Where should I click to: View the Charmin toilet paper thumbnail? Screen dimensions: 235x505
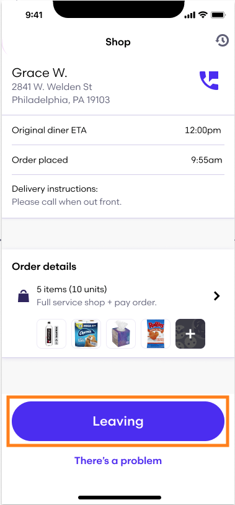tap(86, 334)
